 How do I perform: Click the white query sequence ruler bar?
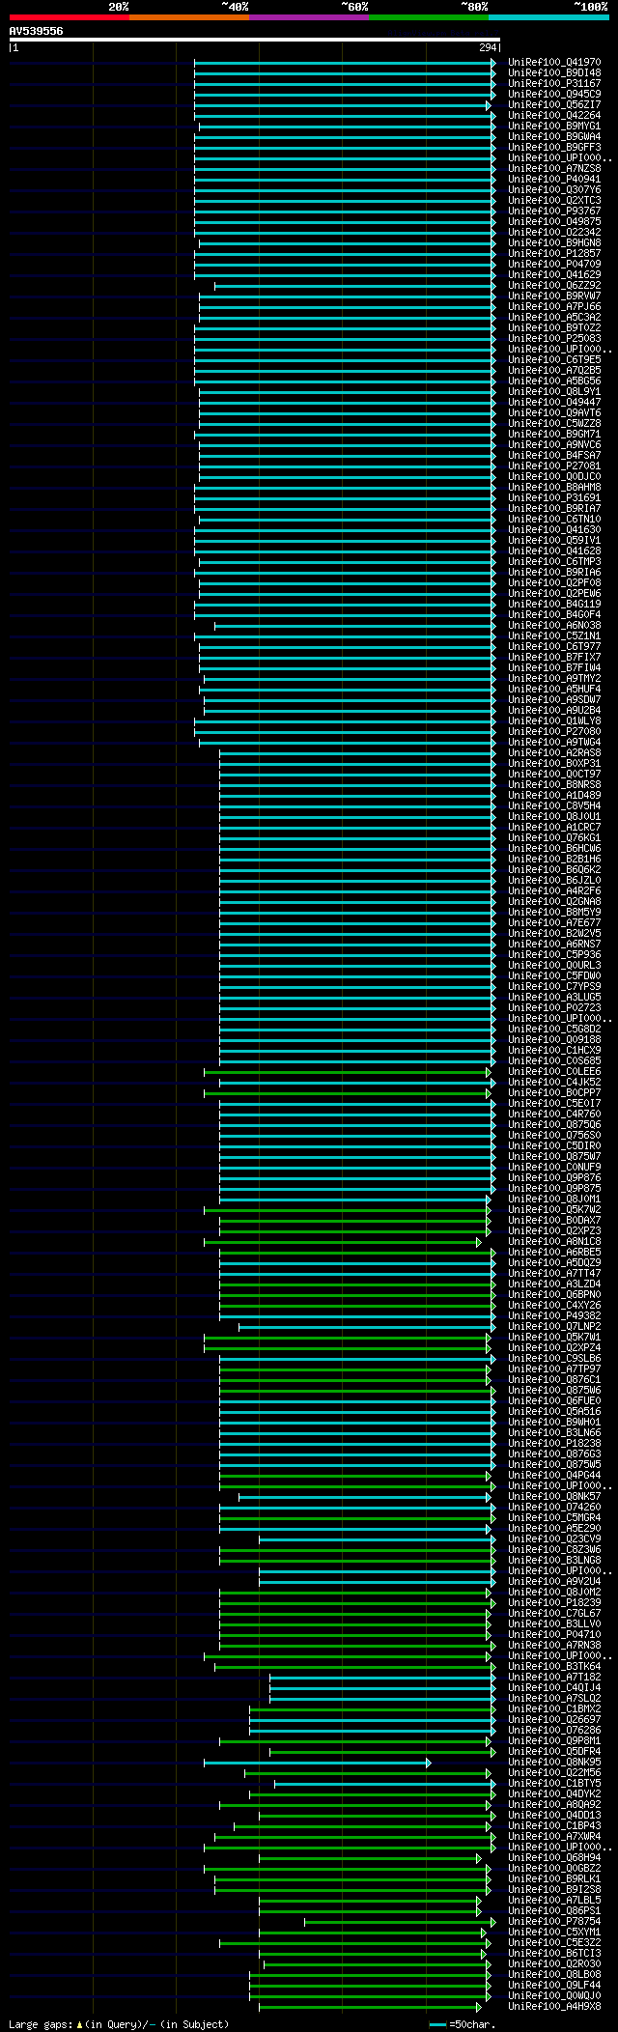(255, 40)
